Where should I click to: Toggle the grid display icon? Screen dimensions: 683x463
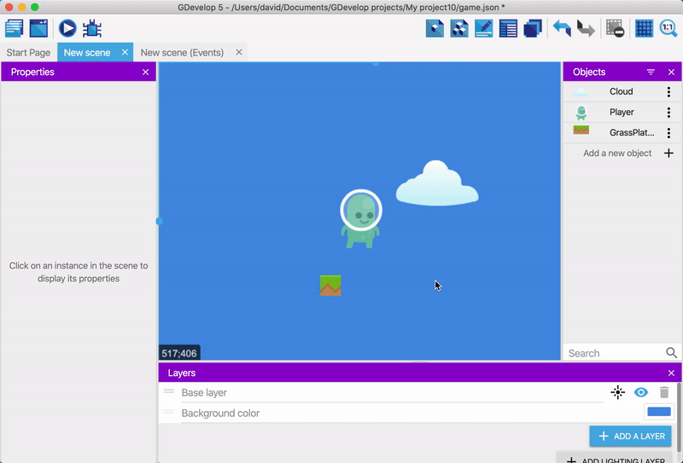pos(644,28)
